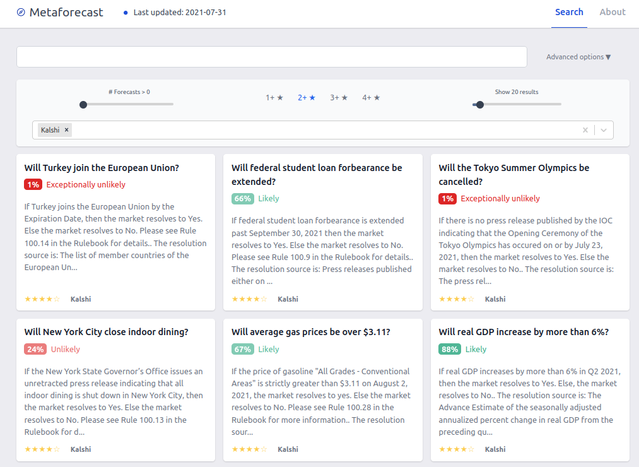This screenshot has height=467, width=639.
Task: Click Kalshi label on NYC indoor dining card
Action: click(81, 449)
